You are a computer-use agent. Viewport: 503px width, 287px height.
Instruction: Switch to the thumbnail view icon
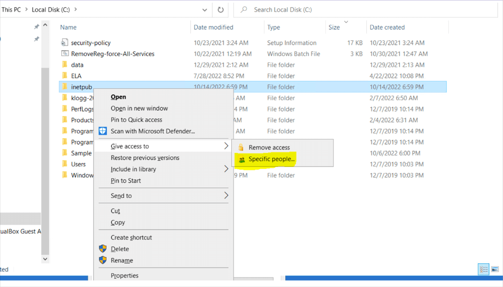[x=494, y=269]
